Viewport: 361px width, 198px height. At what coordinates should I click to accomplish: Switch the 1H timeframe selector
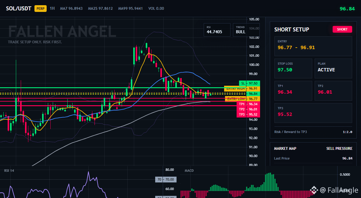(52, 8)
